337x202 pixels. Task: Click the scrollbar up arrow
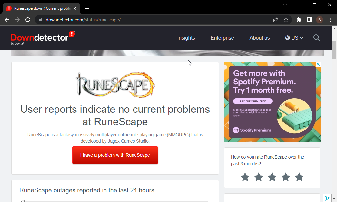tap(334, 29)
